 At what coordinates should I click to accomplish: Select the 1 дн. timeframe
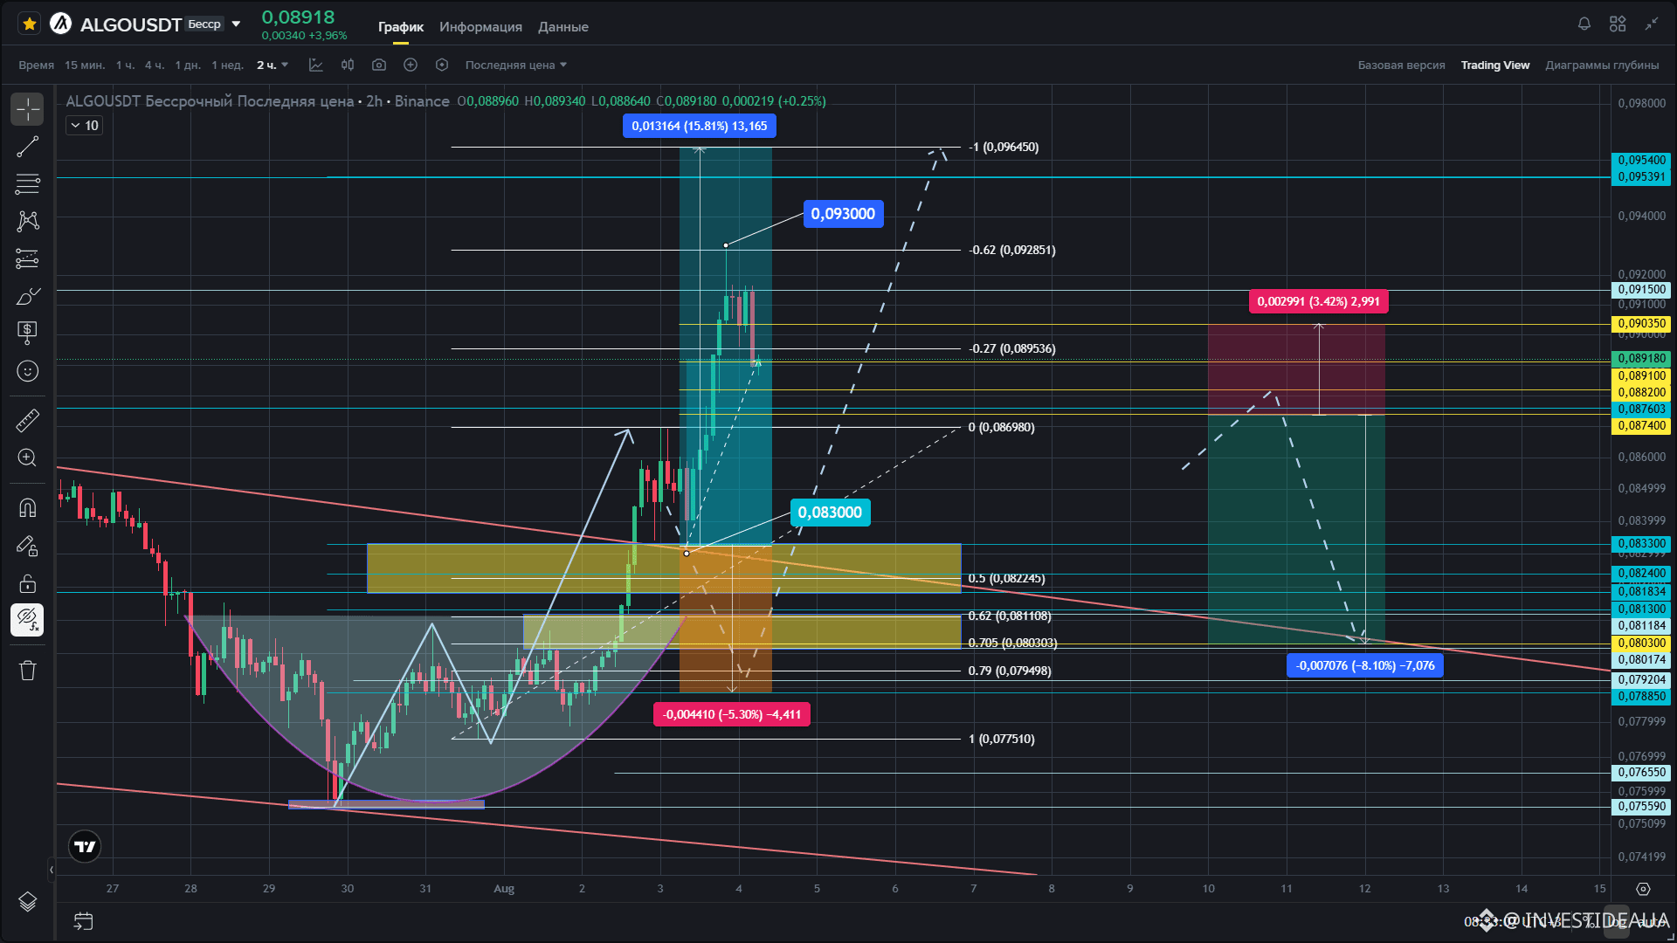coord(188,65)
